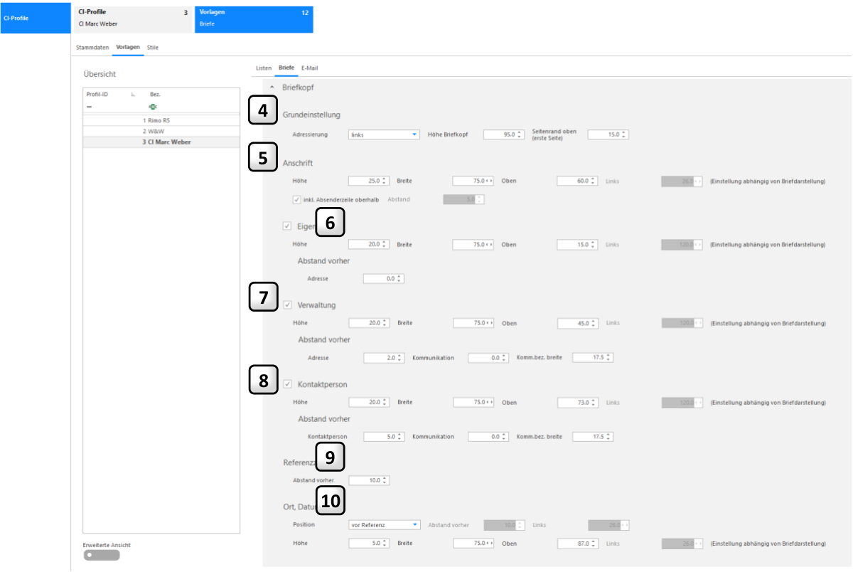Select the Vorlagen tab below CI-Profile
Image resolution: width=853 pixels, height=572 pixels.
[128, 48]
